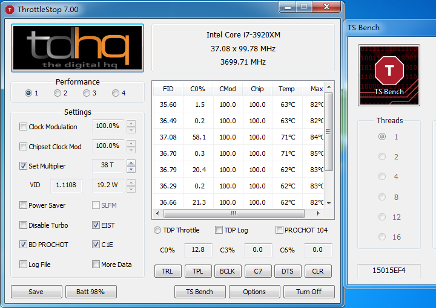Select Performance profile 1

(28, 93)
